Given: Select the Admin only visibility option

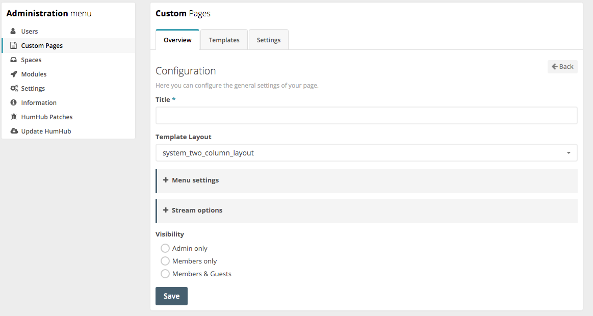Looking at the screenshot, I should [165, 248].
